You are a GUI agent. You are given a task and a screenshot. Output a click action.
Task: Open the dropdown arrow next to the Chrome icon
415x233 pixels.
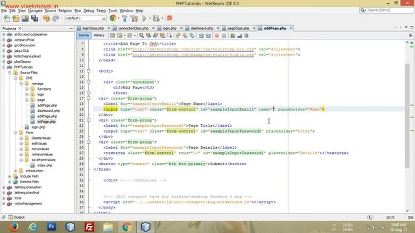point(118,18)
